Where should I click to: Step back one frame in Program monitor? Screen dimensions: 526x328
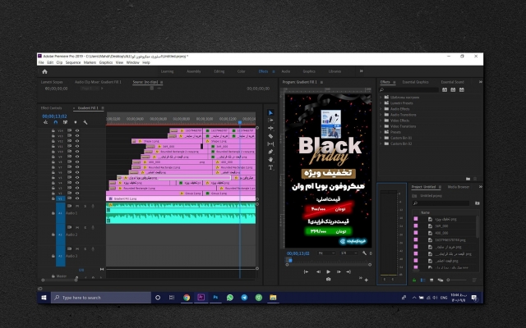point(318,271)
